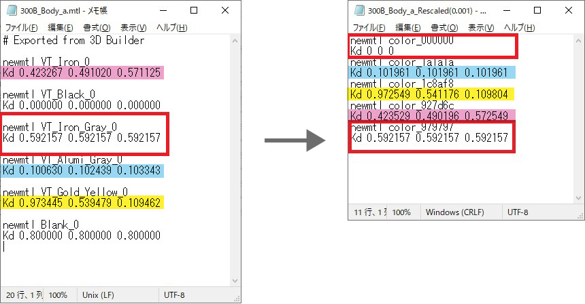Click line 'Kd 0.972549 0.541176 0.109804'
Screen dimensions: 585x304
pos(429,94)
